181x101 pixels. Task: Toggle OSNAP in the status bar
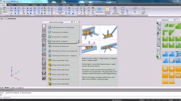pos(171,100)
